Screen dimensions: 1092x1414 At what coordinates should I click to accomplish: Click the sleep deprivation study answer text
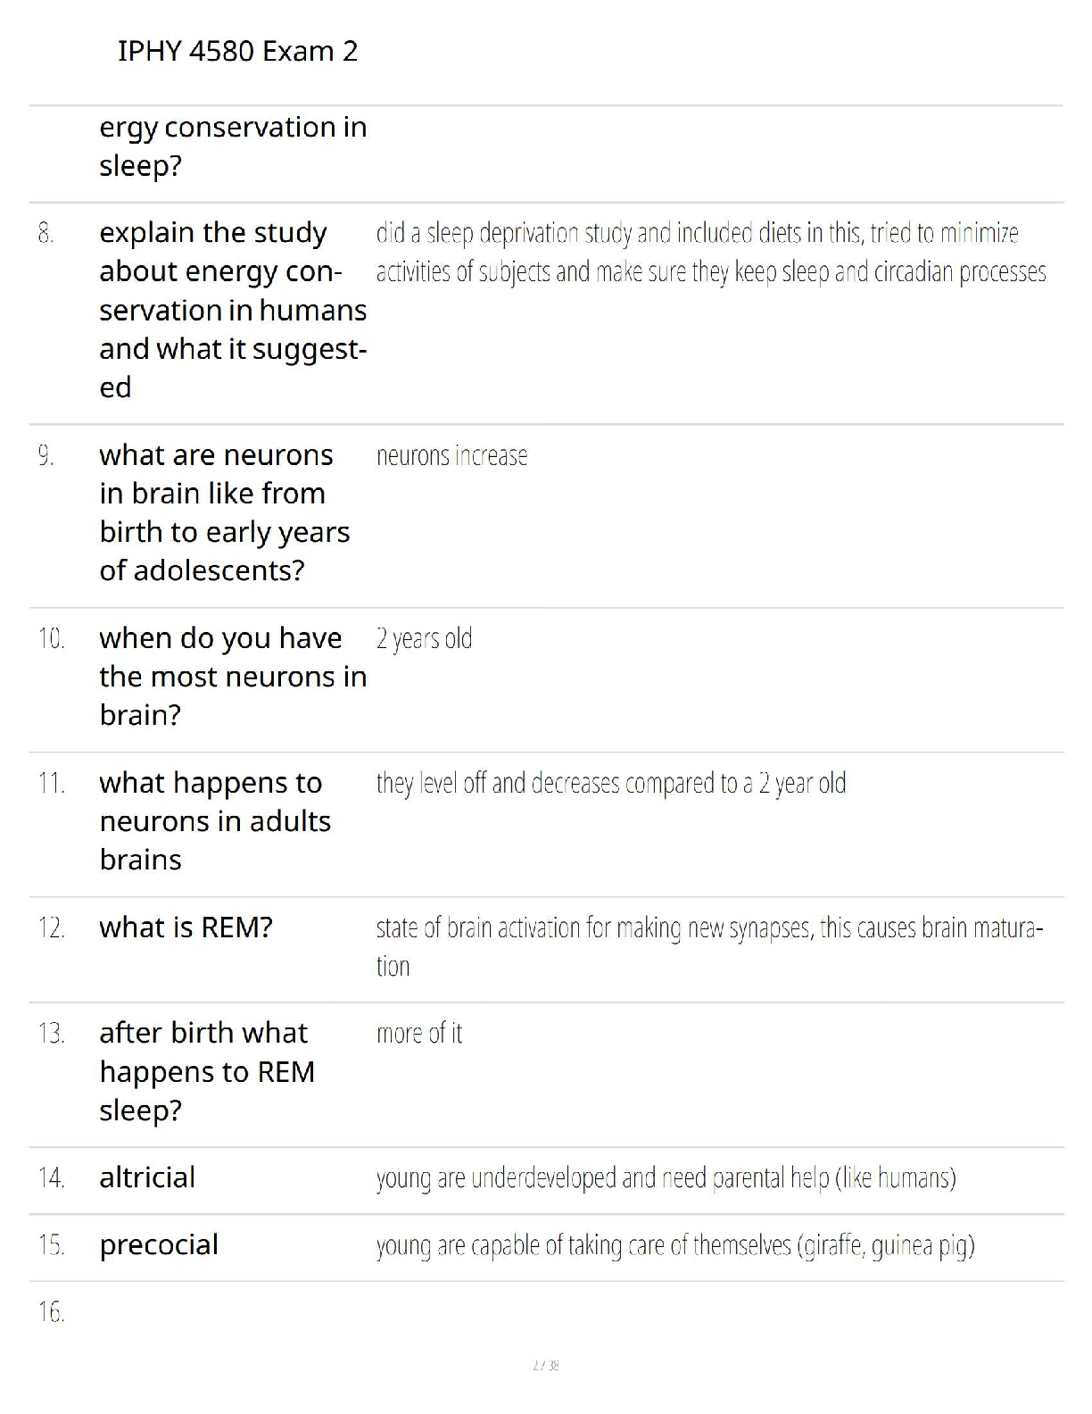point(710,252)
